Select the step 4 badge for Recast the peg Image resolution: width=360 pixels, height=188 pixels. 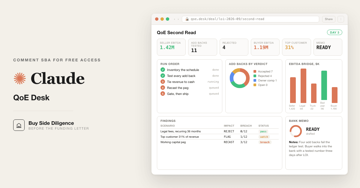click(x=163, y=88)
